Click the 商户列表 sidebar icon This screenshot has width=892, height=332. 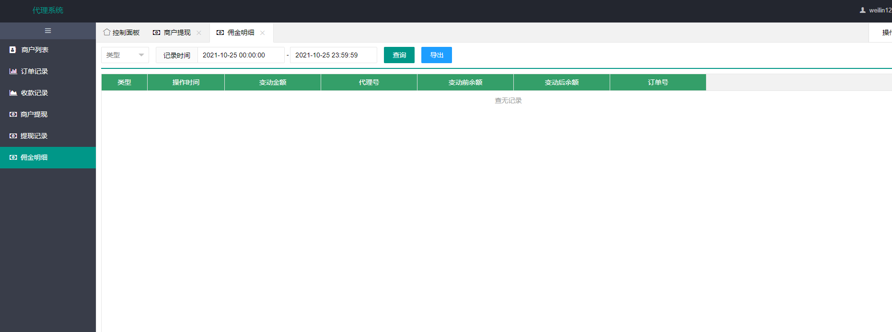13,50
